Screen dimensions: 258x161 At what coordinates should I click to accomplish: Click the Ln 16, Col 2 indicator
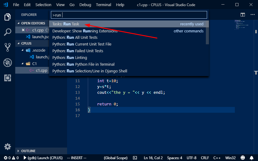click(153, 158)
